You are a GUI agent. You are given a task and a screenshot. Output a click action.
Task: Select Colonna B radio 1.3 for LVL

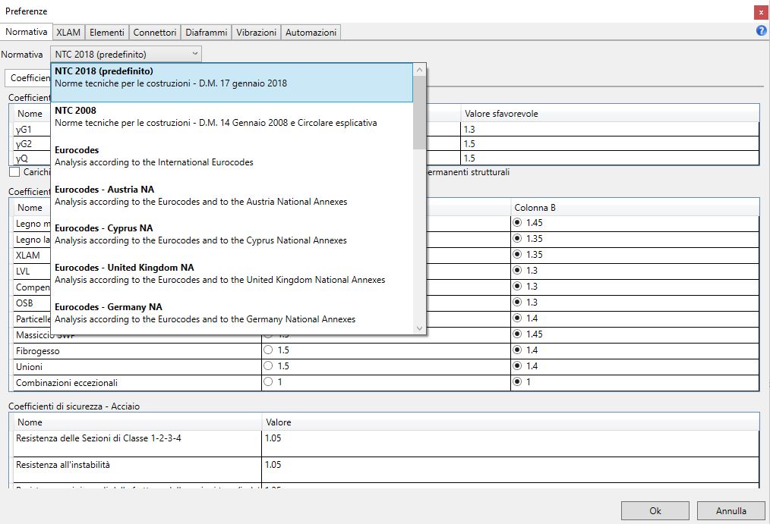point(517,271)
